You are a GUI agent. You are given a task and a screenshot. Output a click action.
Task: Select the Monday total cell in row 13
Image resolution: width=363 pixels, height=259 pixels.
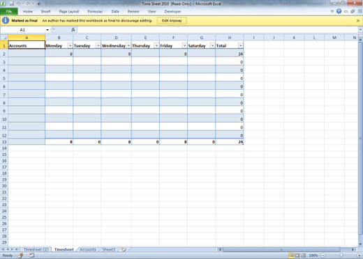pyautogui.click(x=59, y=142)
